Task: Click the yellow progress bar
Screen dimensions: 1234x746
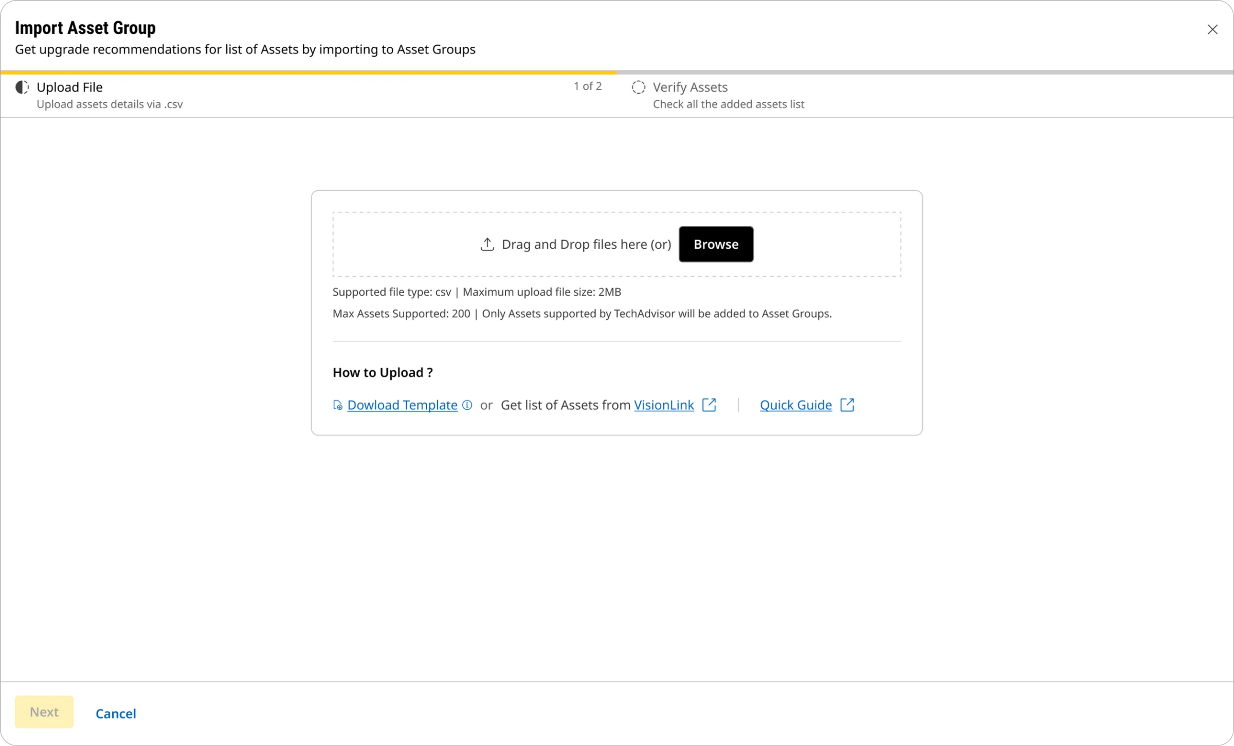Action: coord(308,72)
